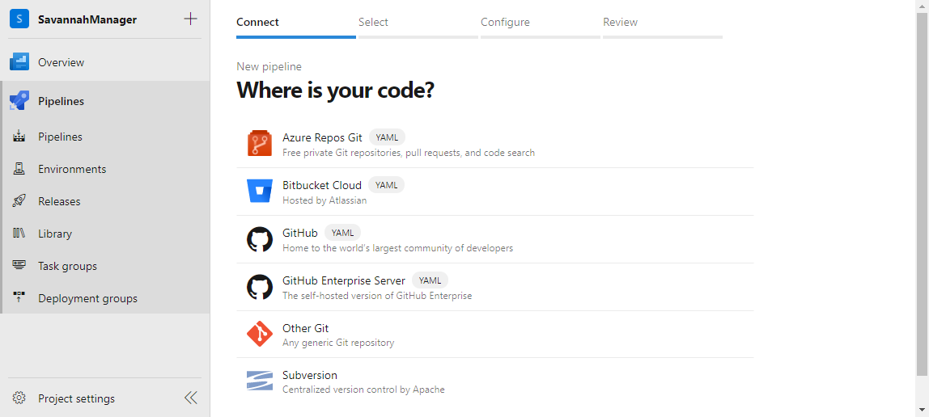929x417 pixels.
Task: Click the GitHub octocat icon
Action: coord(260,239)
